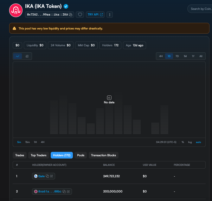Click the IKA token logo

(x=16, y=10)
